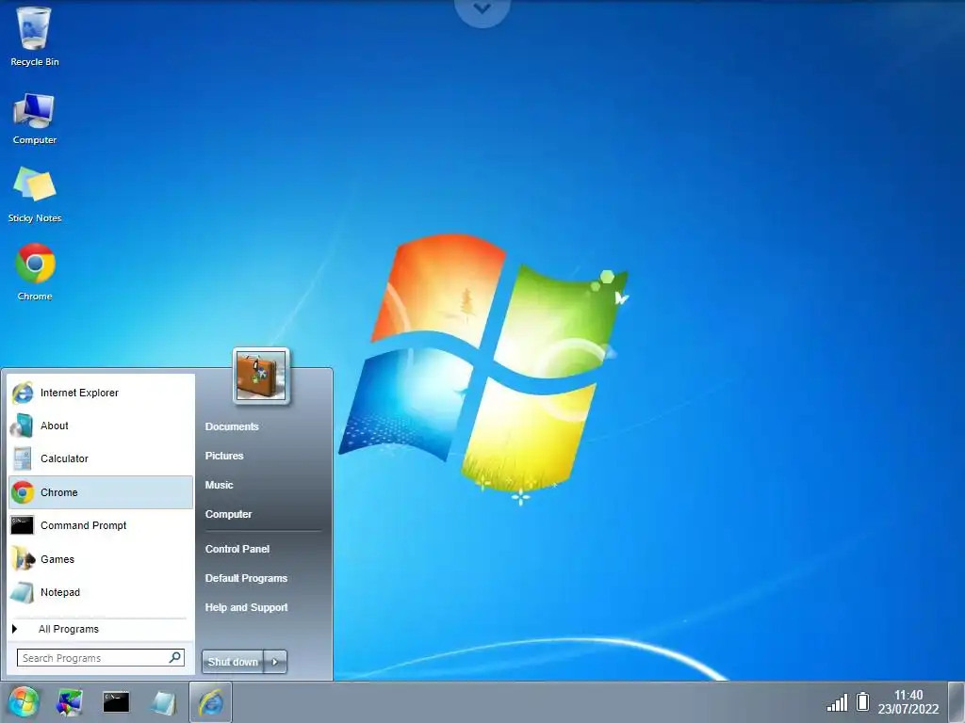Click the down chevron tab at screen top
This screenshot has width=965, height=723.
pos(482,9)
